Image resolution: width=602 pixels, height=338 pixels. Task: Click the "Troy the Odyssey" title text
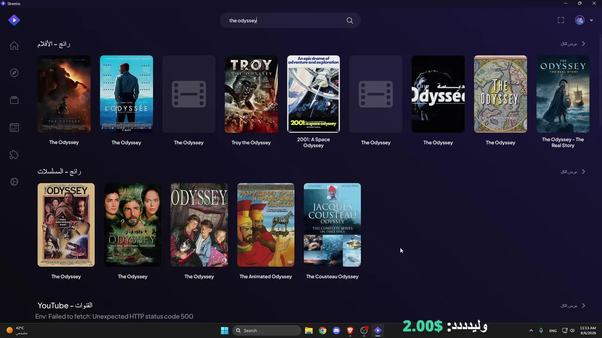coord(251,143)
